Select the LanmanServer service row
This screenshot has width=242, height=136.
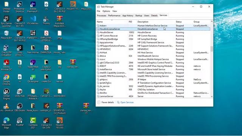click(153, 96)
